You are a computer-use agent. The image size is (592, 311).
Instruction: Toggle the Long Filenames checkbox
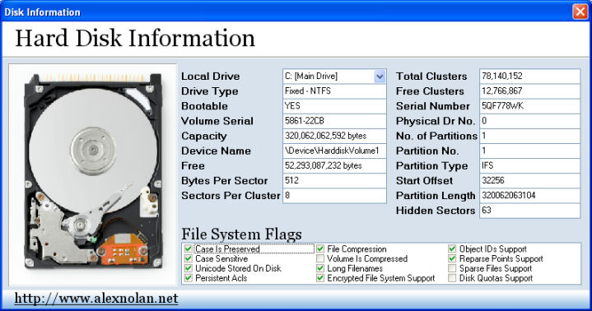[320, 268]
